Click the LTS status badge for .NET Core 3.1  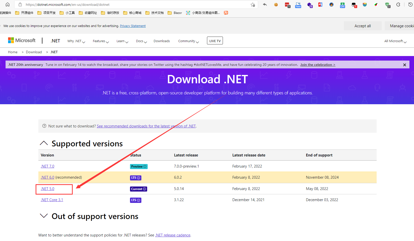[136, 200]
